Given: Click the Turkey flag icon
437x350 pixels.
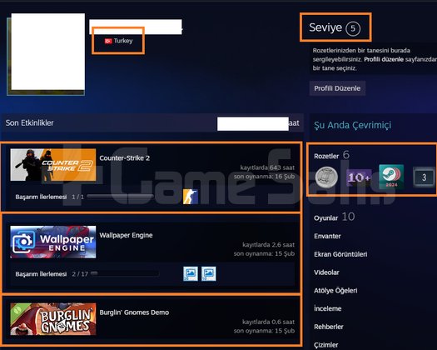Looking at the screenshot, I should 108,41.
